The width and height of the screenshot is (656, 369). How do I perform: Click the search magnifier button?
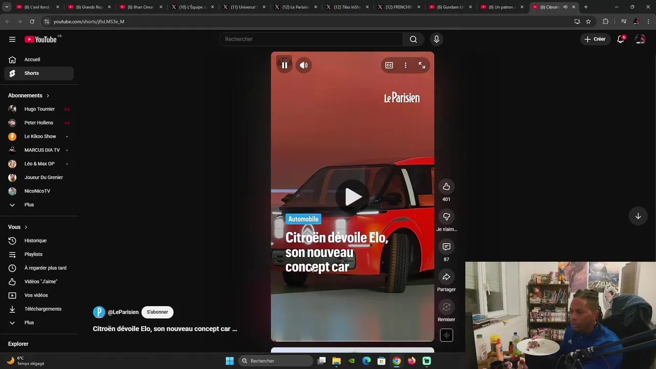pos(413,39)
